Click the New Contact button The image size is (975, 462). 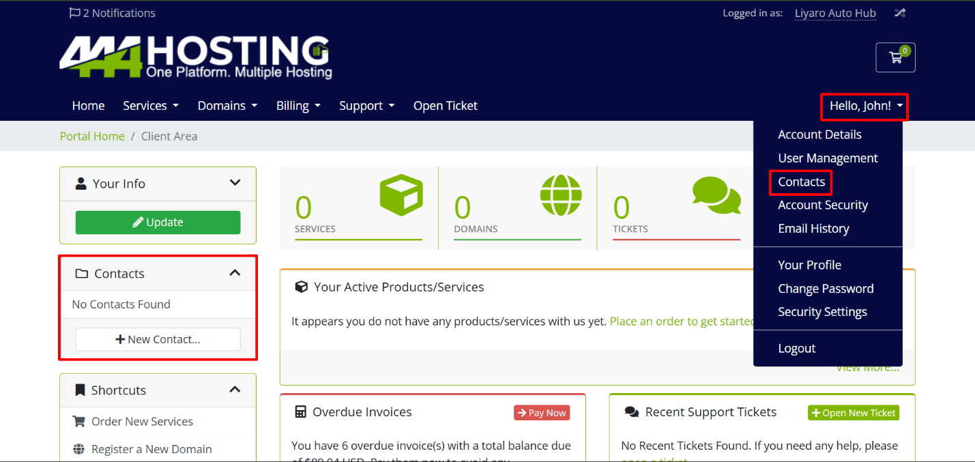[158, 339]
